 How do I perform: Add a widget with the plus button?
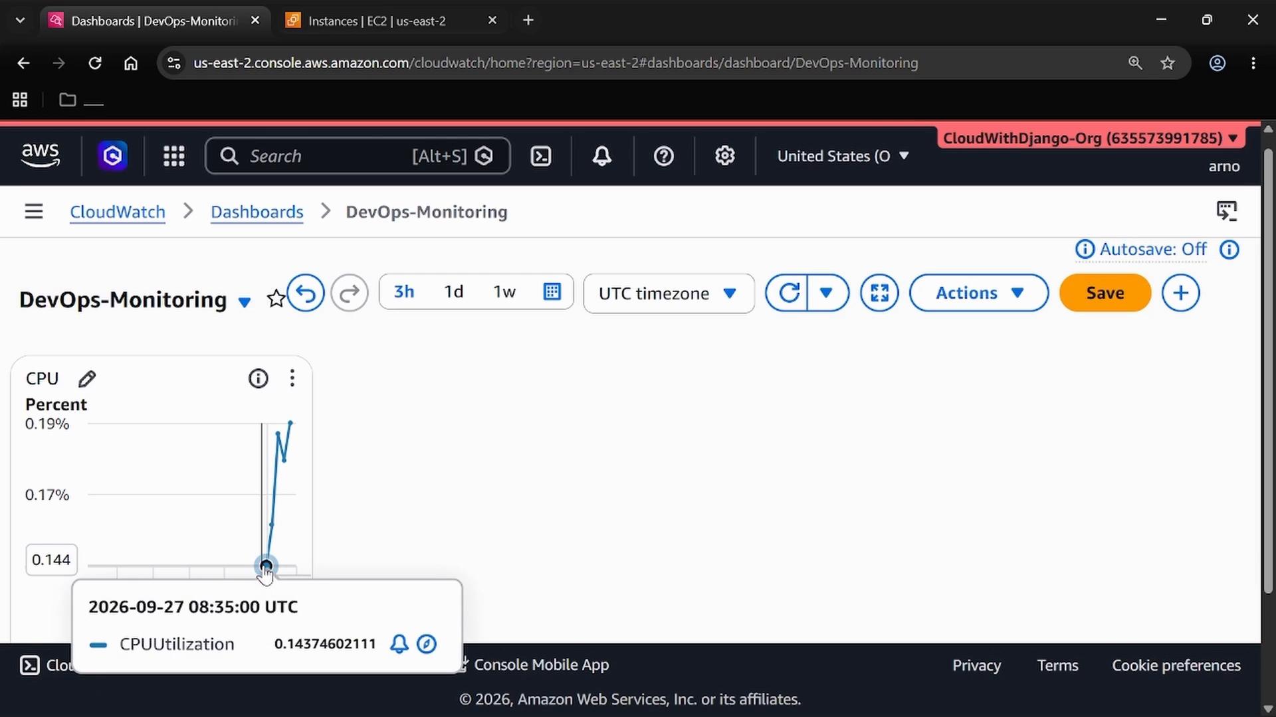click(1181, 293)
